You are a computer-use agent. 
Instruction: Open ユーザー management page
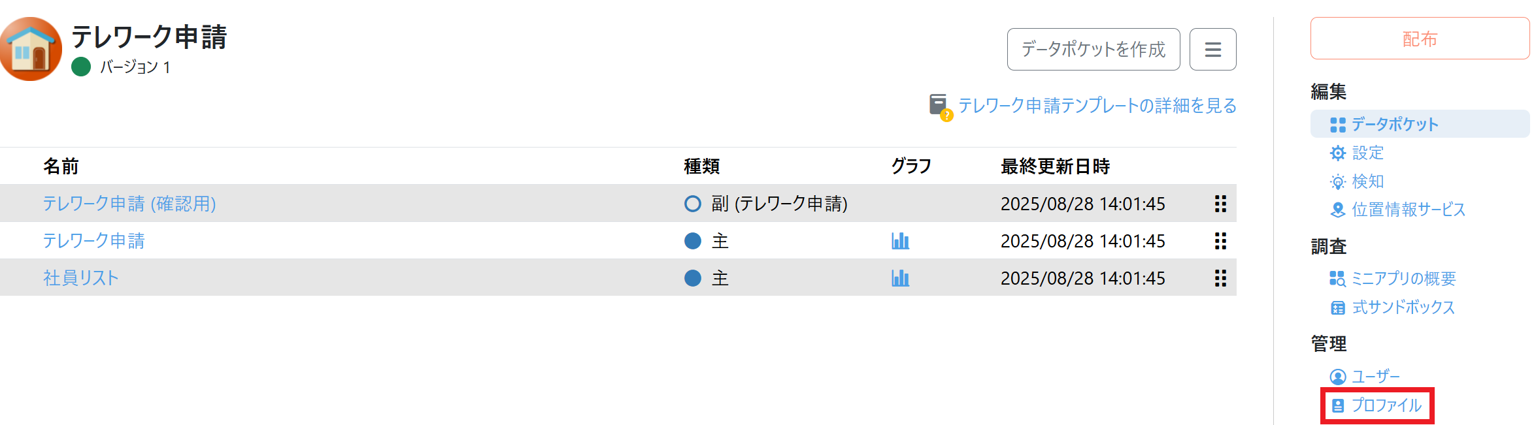click(1375, 377)
